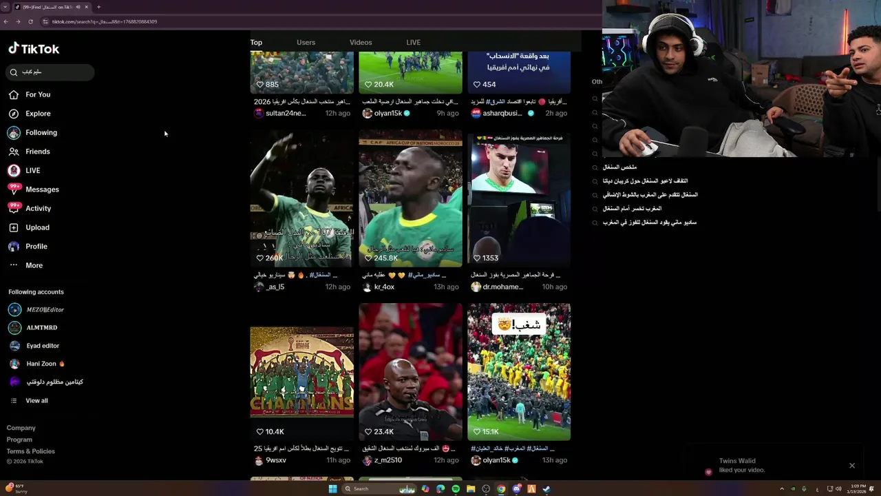
Task: Open the Champions trophy video with 10.4K likes
Action: click(301, 372)
